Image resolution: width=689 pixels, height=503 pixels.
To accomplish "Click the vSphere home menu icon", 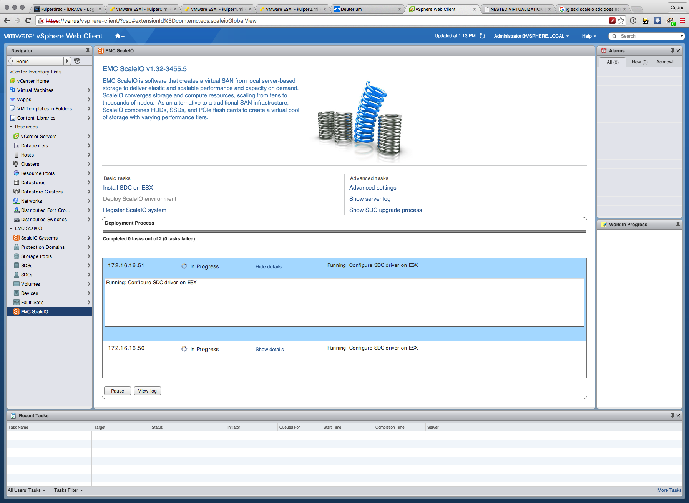I will [x=120, y=36].
